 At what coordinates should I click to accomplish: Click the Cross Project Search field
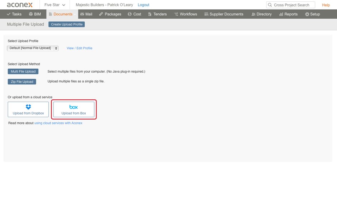pyautogui.click(x=291, y=5)
